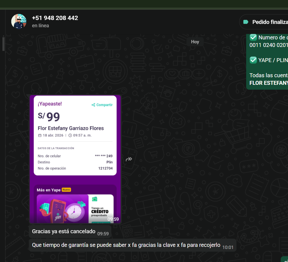Click the share icon next to Compartir

click(93, 105)
